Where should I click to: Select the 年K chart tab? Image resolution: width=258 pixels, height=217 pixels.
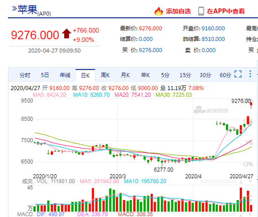point(145,75)
